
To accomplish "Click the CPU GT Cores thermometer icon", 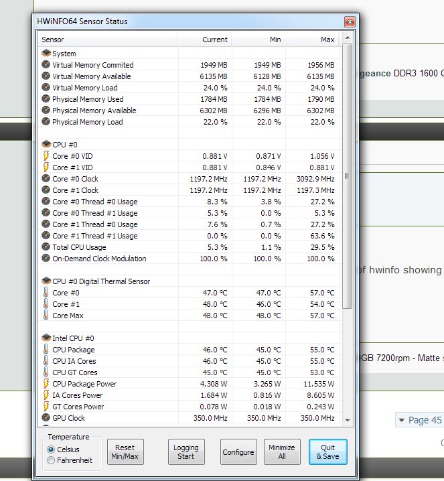I will coord(46,372).
